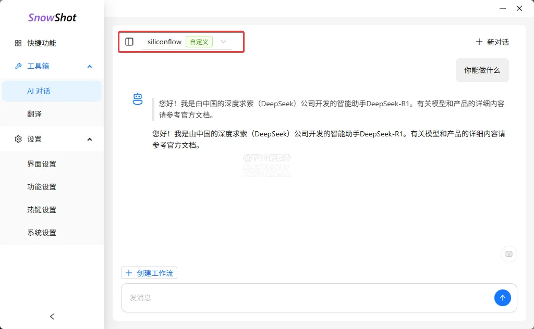This screenshot has height=329, width=534.
Task: Open 快捷功能 in the sidebar
Action: coord(52,43)
